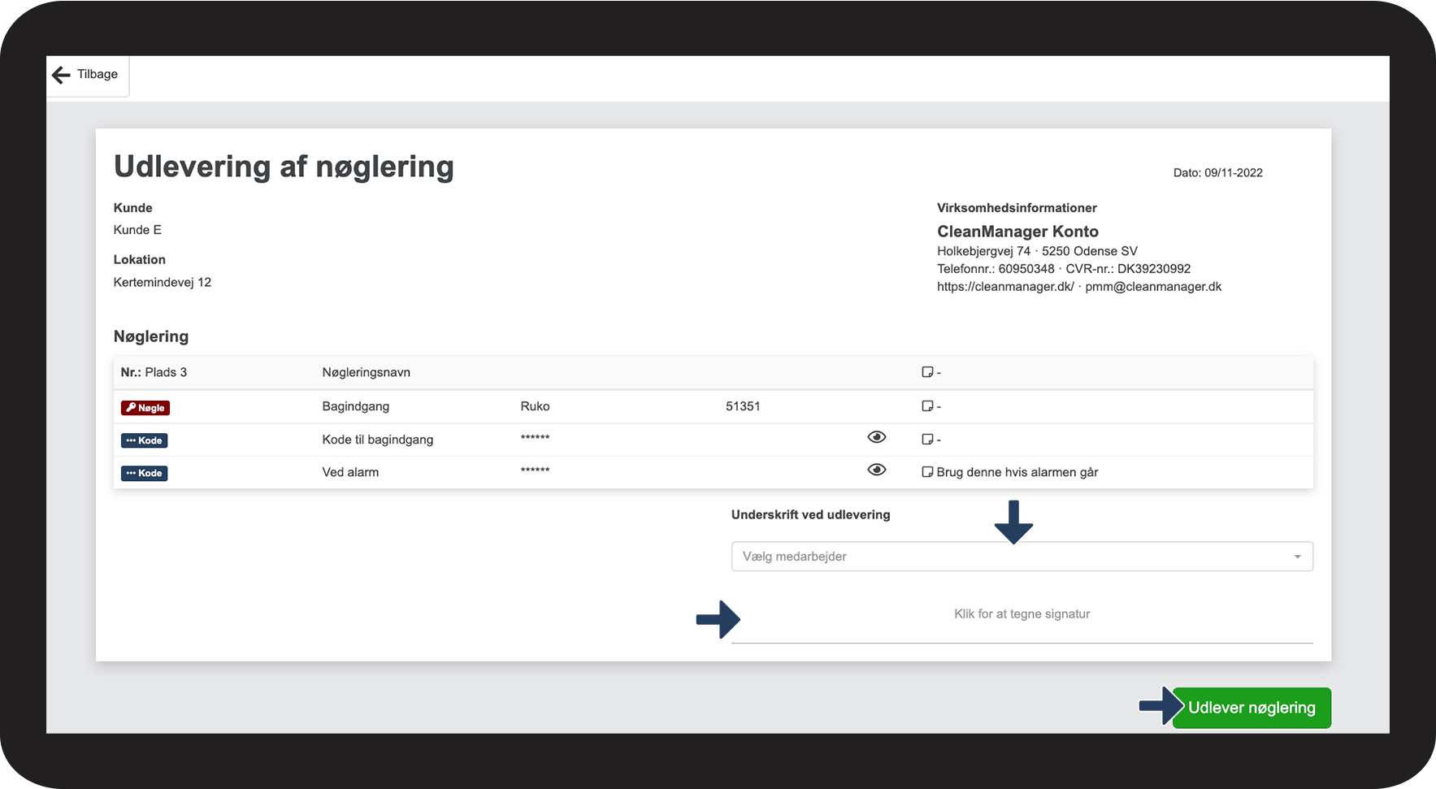
Task: Click the Kode badge for Ved alarm
Action: (145, 473)
